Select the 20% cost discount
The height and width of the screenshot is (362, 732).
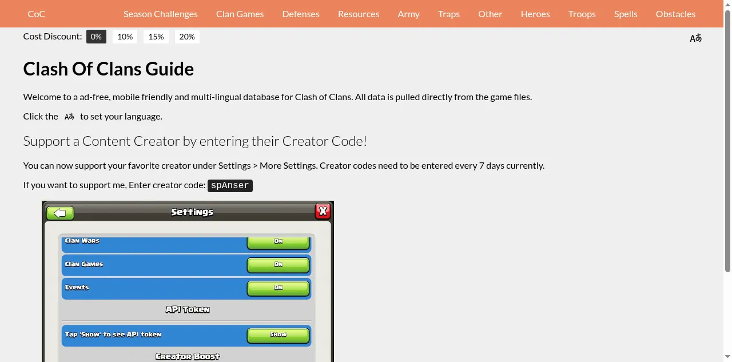click(x=187, y=37)
